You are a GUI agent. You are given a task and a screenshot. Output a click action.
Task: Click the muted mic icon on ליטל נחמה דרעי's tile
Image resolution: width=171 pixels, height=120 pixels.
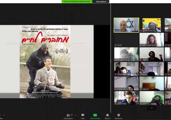(141, 45)
